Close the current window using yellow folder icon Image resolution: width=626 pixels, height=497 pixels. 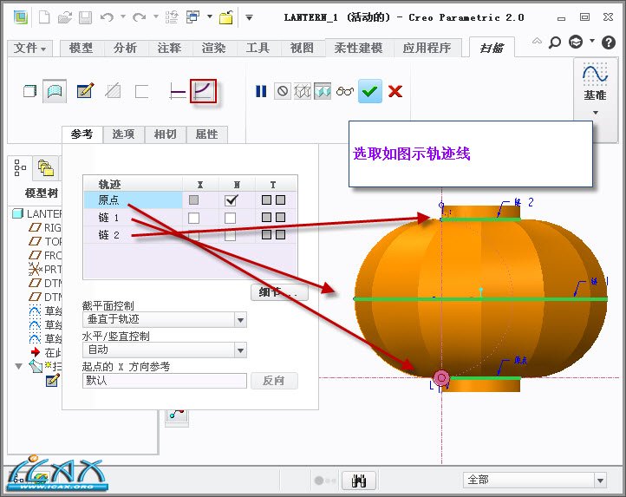click(226, 17)
